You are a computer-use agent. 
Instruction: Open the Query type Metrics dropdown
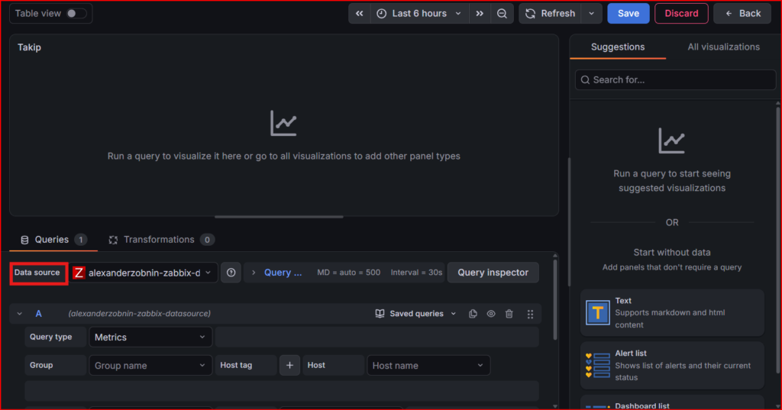pyautogui.click(x=150, y=337)
